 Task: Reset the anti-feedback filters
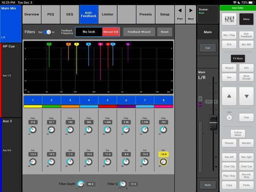coord(165,32)
